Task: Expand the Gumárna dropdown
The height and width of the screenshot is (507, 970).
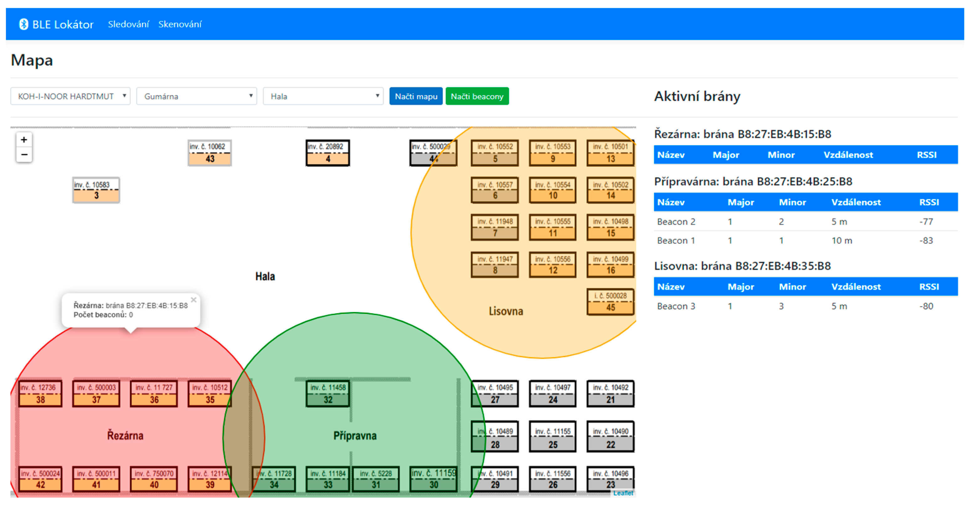Action: tap(196, 96)
